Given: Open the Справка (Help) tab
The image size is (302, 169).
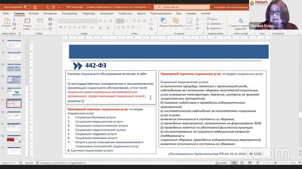Looking at the screenshot, I should pos(191,14).
